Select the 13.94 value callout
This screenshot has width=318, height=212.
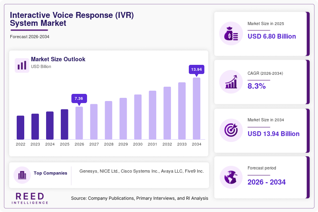click(196, 70)
